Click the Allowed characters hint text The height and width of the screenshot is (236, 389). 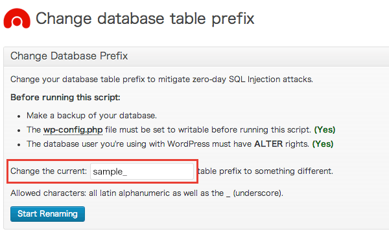click(147, 193)
